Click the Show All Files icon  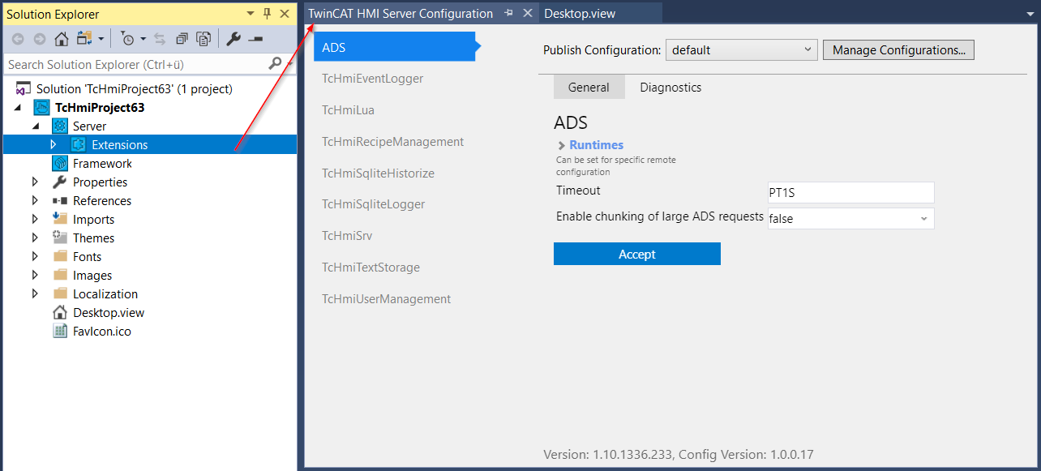[203, 39]
